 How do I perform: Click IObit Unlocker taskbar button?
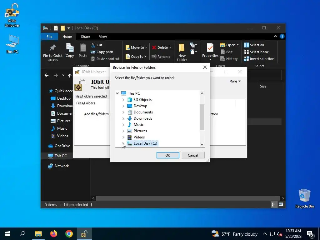point(84,234)
